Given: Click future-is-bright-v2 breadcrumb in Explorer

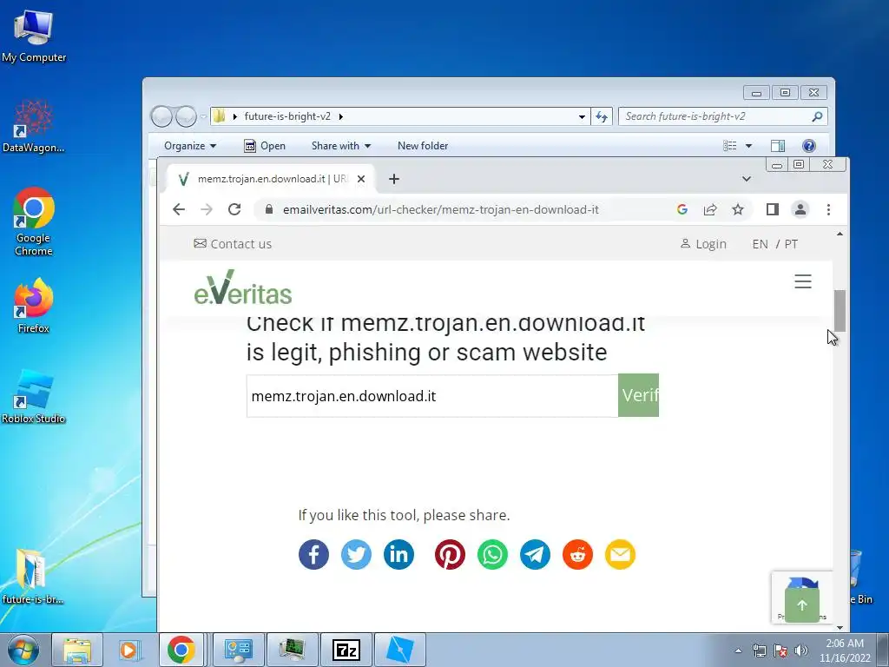Looking at the screenshot, I should 287,116.
